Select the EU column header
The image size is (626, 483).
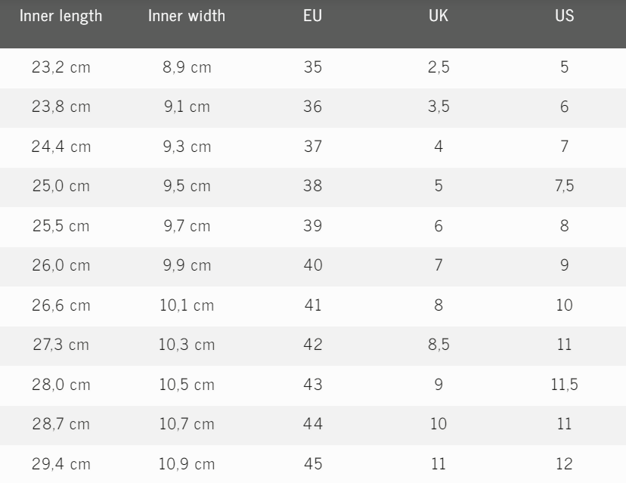click(312, 17)
